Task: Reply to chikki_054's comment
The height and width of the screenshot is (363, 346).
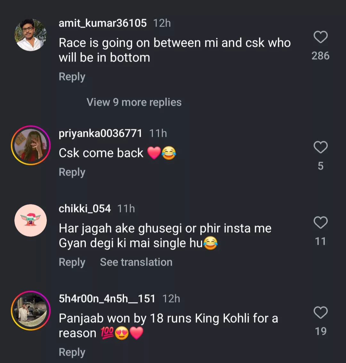Action: coord(72,262)
